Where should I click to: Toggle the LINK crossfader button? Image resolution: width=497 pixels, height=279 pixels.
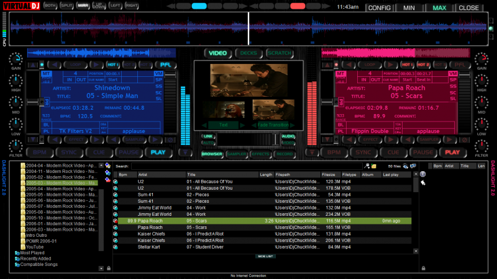point(208,136)
